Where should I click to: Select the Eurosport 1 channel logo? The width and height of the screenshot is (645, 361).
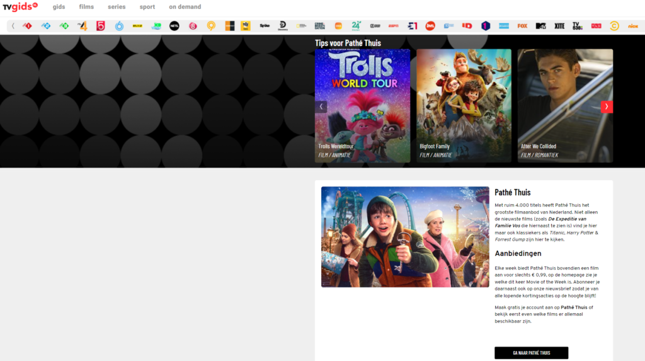[412, 26]
